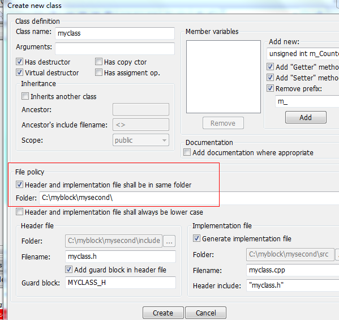Click the Header include field "myclass.h"
339x320 pixels.
(x=293, y=285)
